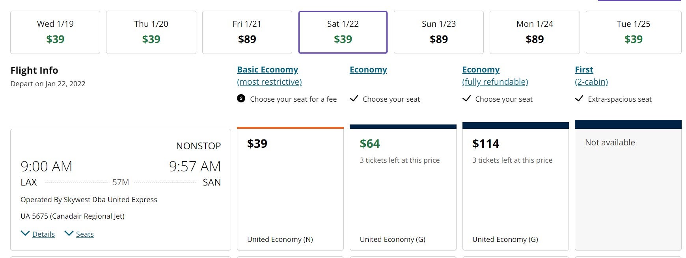The width and height of the screenshot is (686, 258).
Task: Click the Not available First fare cell
Action: [x=628, y=185]
